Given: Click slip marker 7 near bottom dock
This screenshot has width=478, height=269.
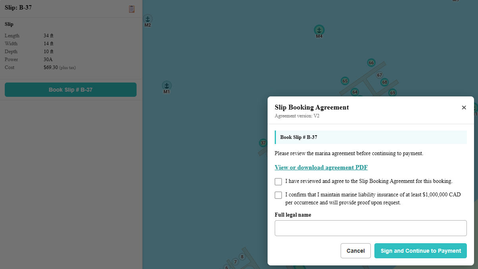Looking at the screenshot, I should click(235, 262).
